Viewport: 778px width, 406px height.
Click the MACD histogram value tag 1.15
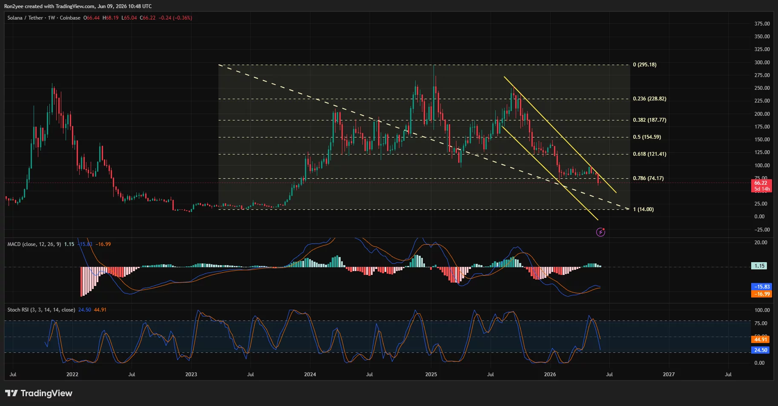click(x=760, y=266)
